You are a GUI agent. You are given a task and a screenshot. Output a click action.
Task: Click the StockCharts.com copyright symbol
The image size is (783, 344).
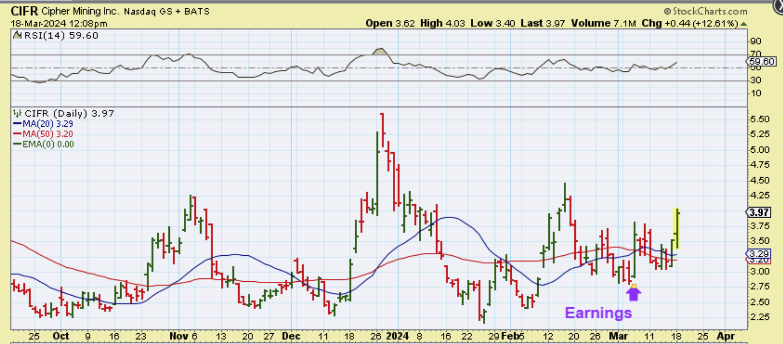coord(667,12)
